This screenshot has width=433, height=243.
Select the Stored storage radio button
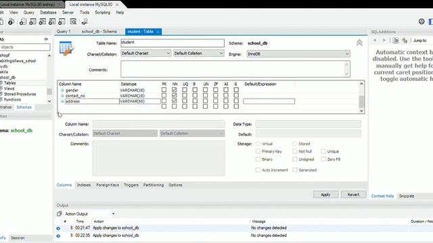(x=295, y=144)
